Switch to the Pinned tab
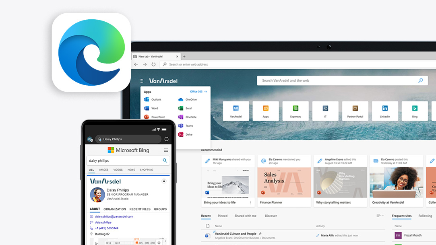The width and height of the screenshot is (436, 245). [x=222, y=216]
